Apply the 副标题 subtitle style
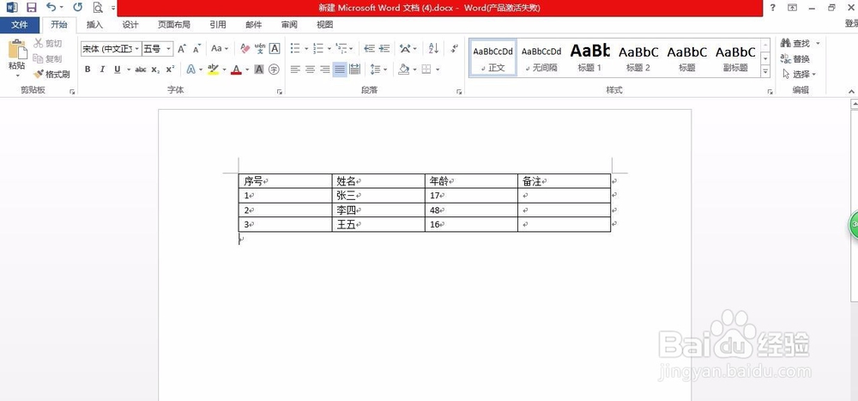The width and height of the screenshot is (858, 401). [x=735, y=58]
